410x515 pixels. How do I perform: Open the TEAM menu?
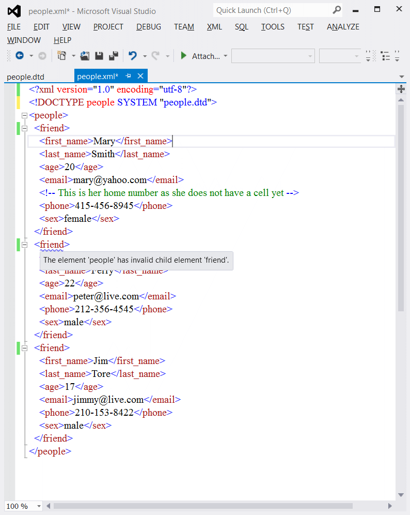pos(184,27)
